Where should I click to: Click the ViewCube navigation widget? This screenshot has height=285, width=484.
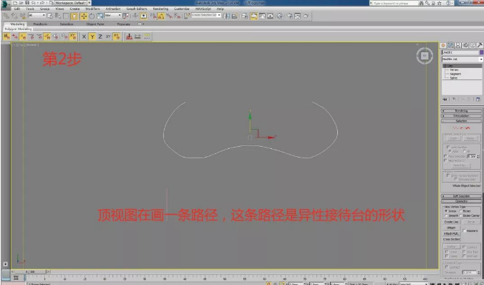(x=425, y=56)
